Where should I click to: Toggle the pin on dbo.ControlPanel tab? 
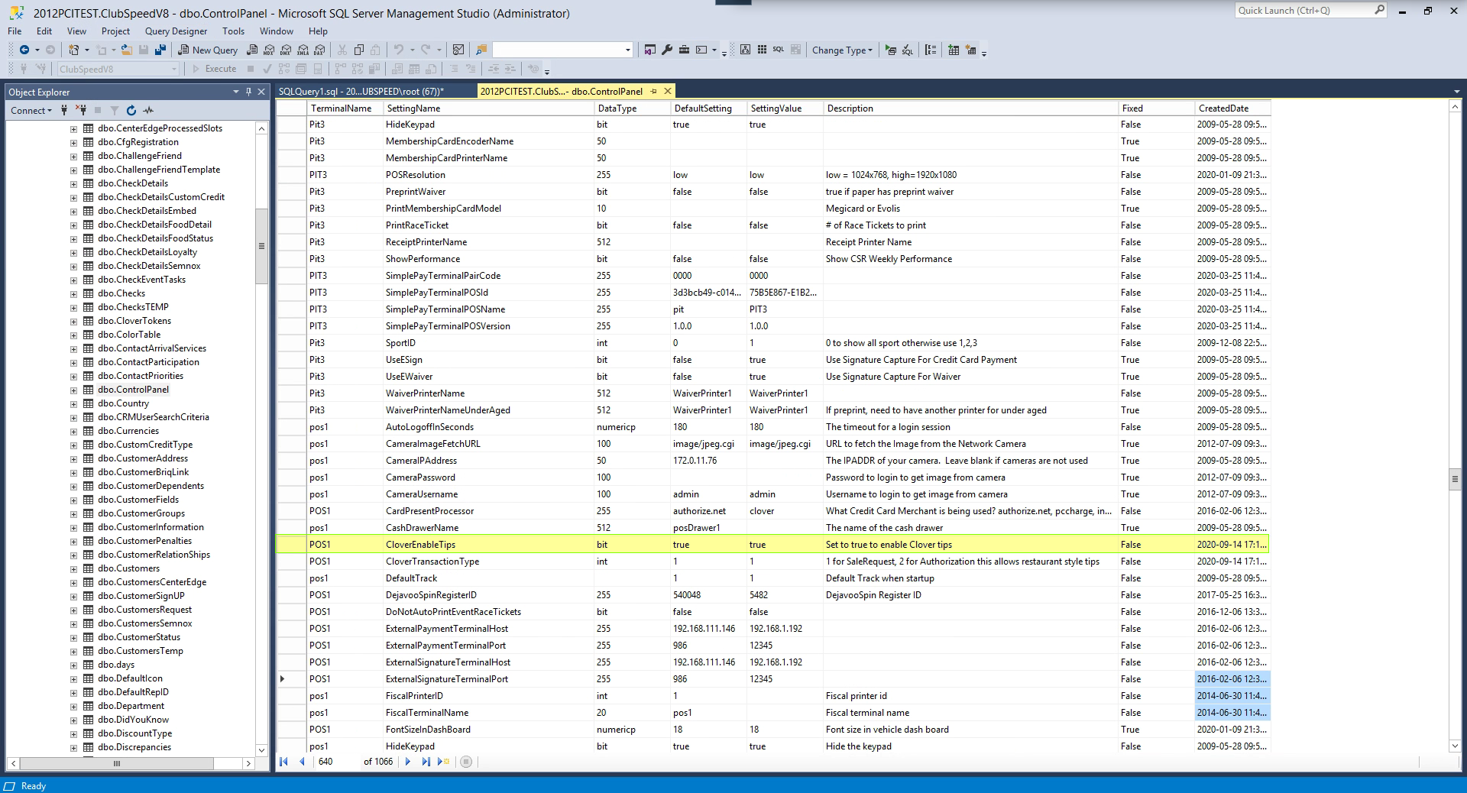[653, 91]
